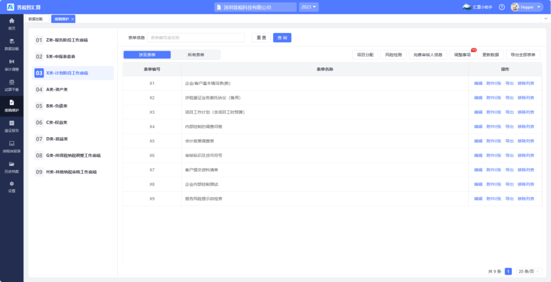Select 06 C类-权益类
551x282 pixels.
(x=73, y=122)
